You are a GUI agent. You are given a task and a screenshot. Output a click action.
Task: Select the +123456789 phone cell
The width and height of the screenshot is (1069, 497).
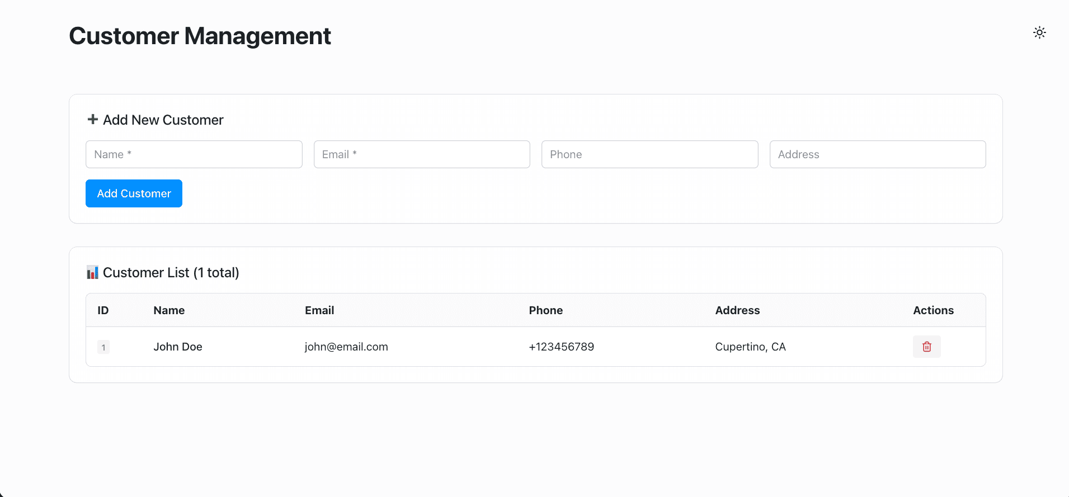[562, 347]
